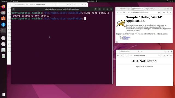175x98 pixels.
Task: Open the Trash icon in the dock
Action: click(x=3, y=56)
